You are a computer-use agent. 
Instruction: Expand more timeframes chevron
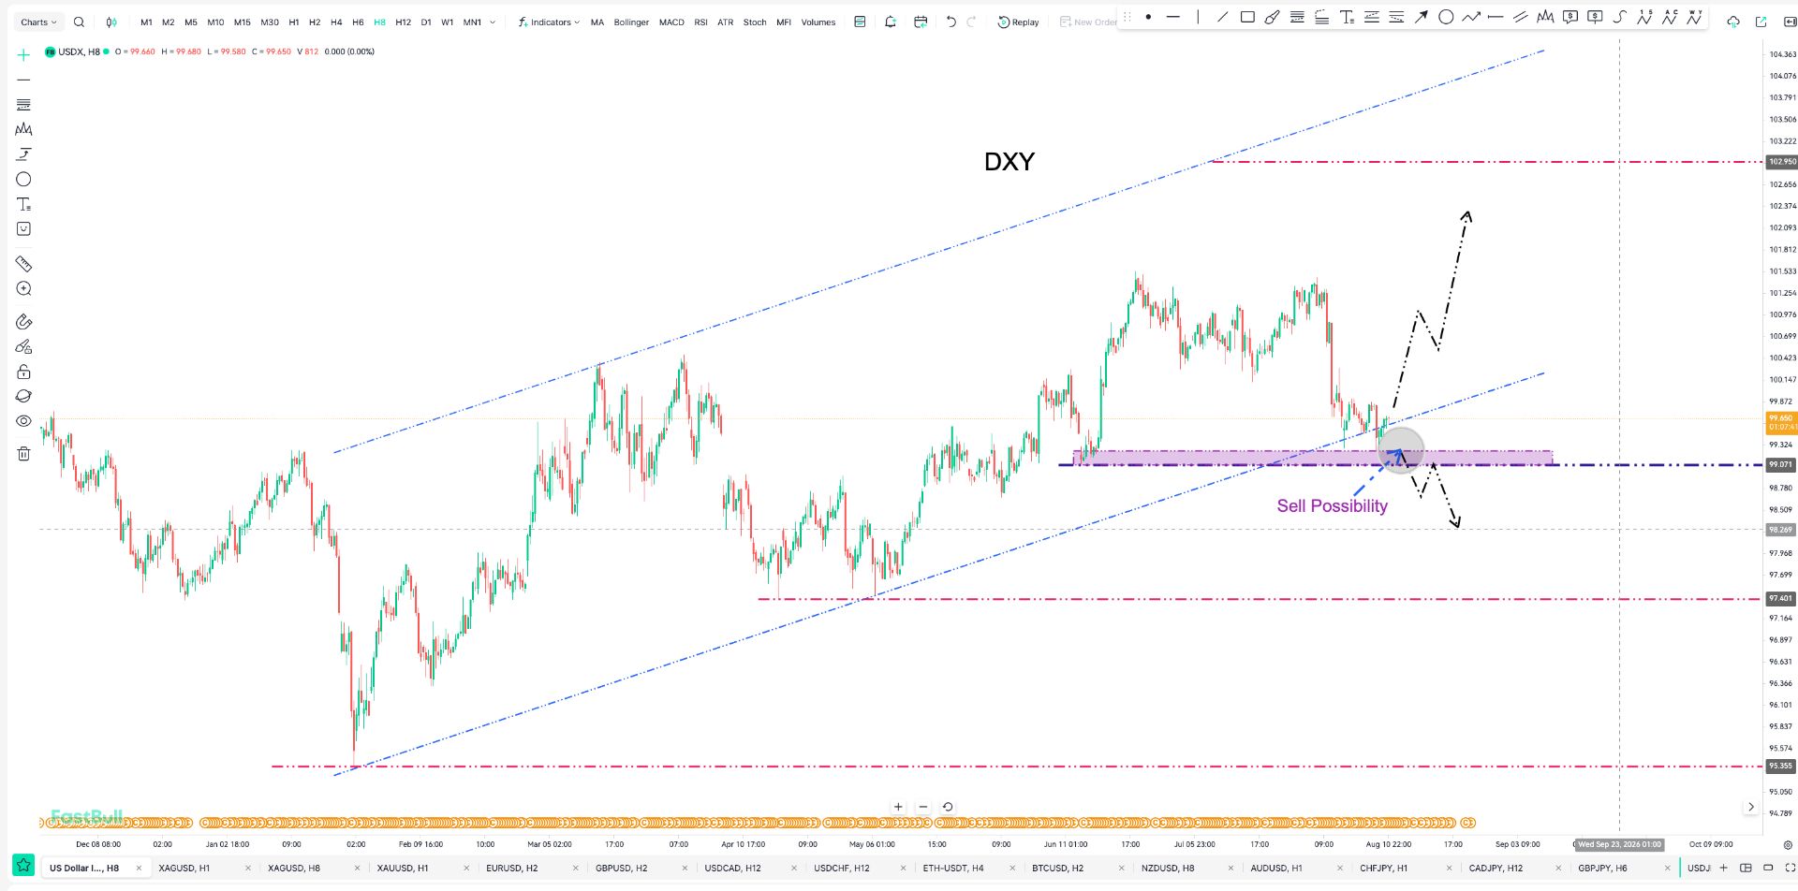pyautogui.click(x=493, y=22)
